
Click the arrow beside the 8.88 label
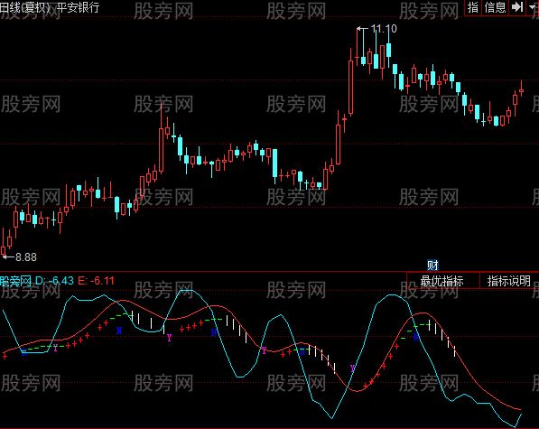[8, 256]
